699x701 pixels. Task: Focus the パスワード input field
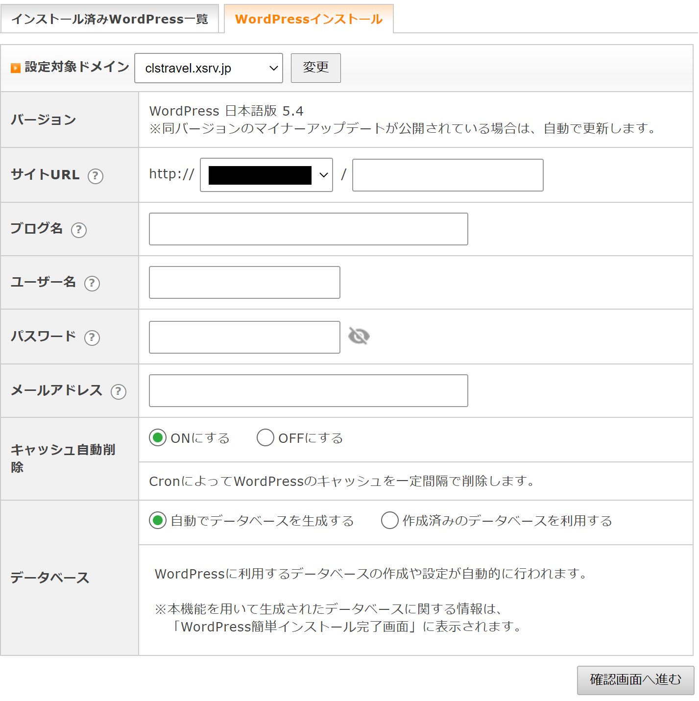[x=244, y=337]
